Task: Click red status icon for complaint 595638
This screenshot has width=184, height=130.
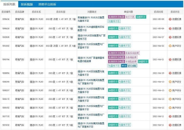Action: pos(170,19)
